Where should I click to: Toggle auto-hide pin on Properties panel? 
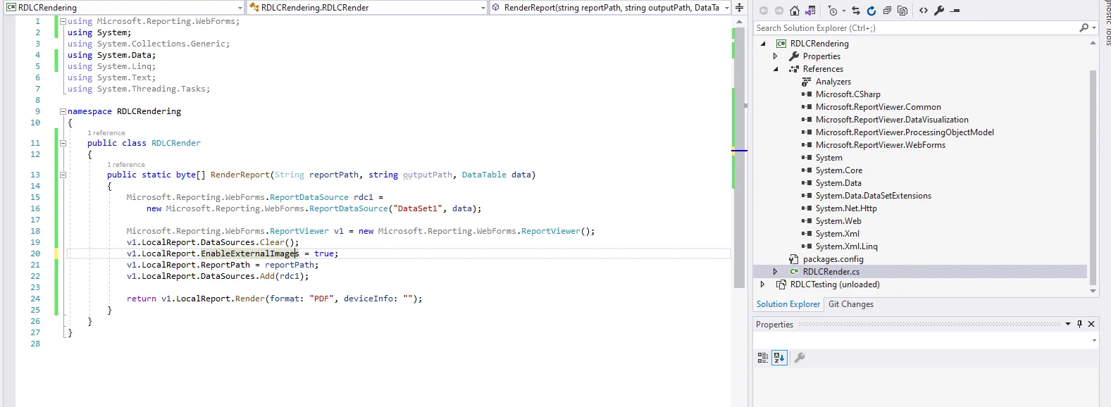[x=1079, y=324]
